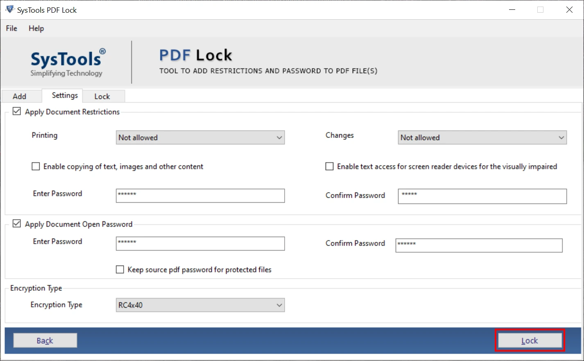Screen dimensions: 584x361
Task: Toggle Apply Document Open Password checkbox
Action: point(17,223)
